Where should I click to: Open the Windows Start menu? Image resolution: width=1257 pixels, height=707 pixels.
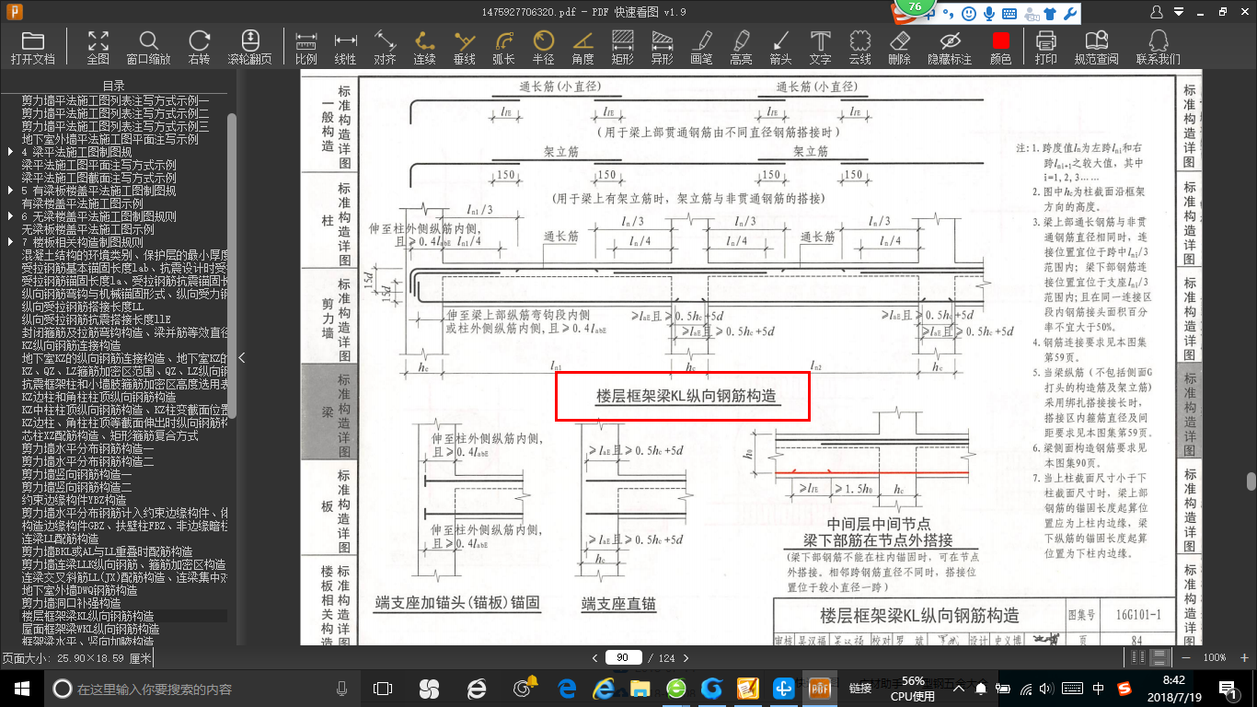[x=22, y=688]
